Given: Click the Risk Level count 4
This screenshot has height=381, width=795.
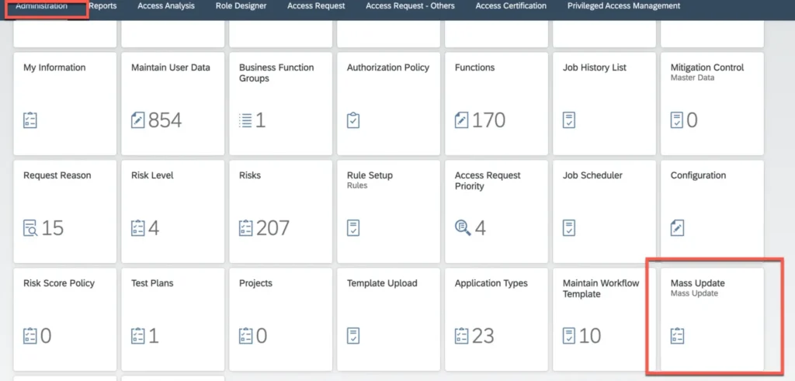Looking at the screenshot, I should (153, 228).
